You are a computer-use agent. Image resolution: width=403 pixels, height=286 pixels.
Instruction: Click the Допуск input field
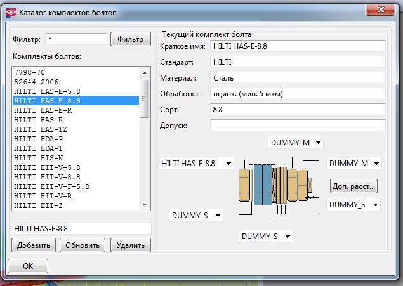click(x=298, y=125)
